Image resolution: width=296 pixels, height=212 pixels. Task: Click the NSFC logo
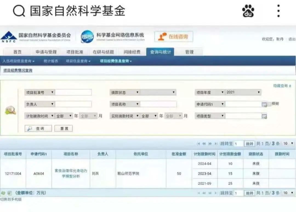[x=8, y=37]
